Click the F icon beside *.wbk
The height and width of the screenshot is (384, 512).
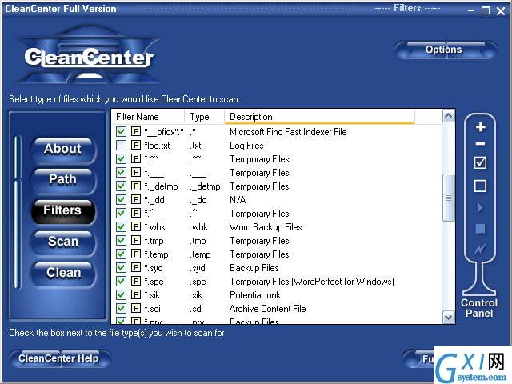(x=135, y=226)
